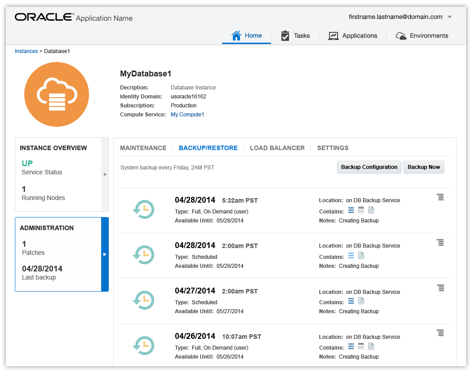Select the BACKUP/RESTORE tab
The image size is (472, 373).
pyautogui.click(x=208, y=148)
